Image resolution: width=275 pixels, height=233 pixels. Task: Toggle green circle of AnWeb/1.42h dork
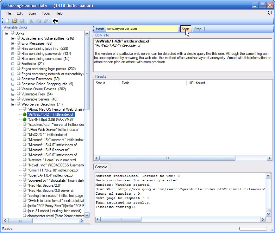click(x=25, y=114)
